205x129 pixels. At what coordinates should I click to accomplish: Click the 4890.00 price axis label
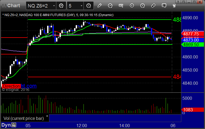(x=190, y=18)
